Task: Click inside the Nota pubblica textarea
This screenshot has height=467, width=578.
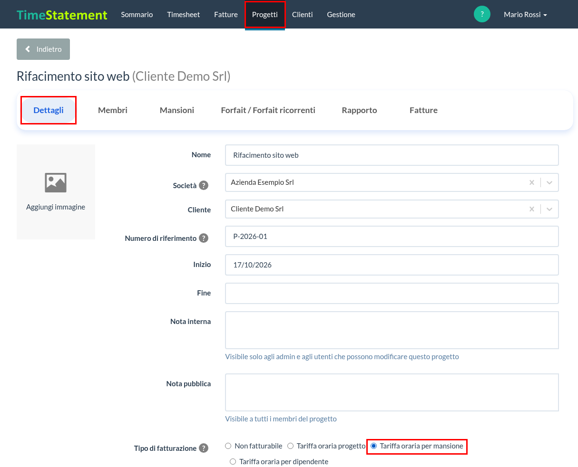Action: click(x=392, y=392)
